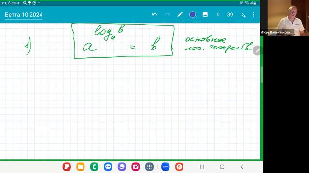This screenshot has height=173, width=309.
Task: Open the apps grid drawer
Action: (149, 167)
